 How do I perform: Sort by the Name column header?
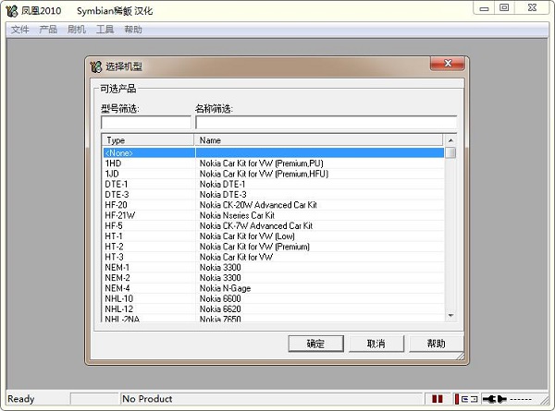(x=318, y=140)
